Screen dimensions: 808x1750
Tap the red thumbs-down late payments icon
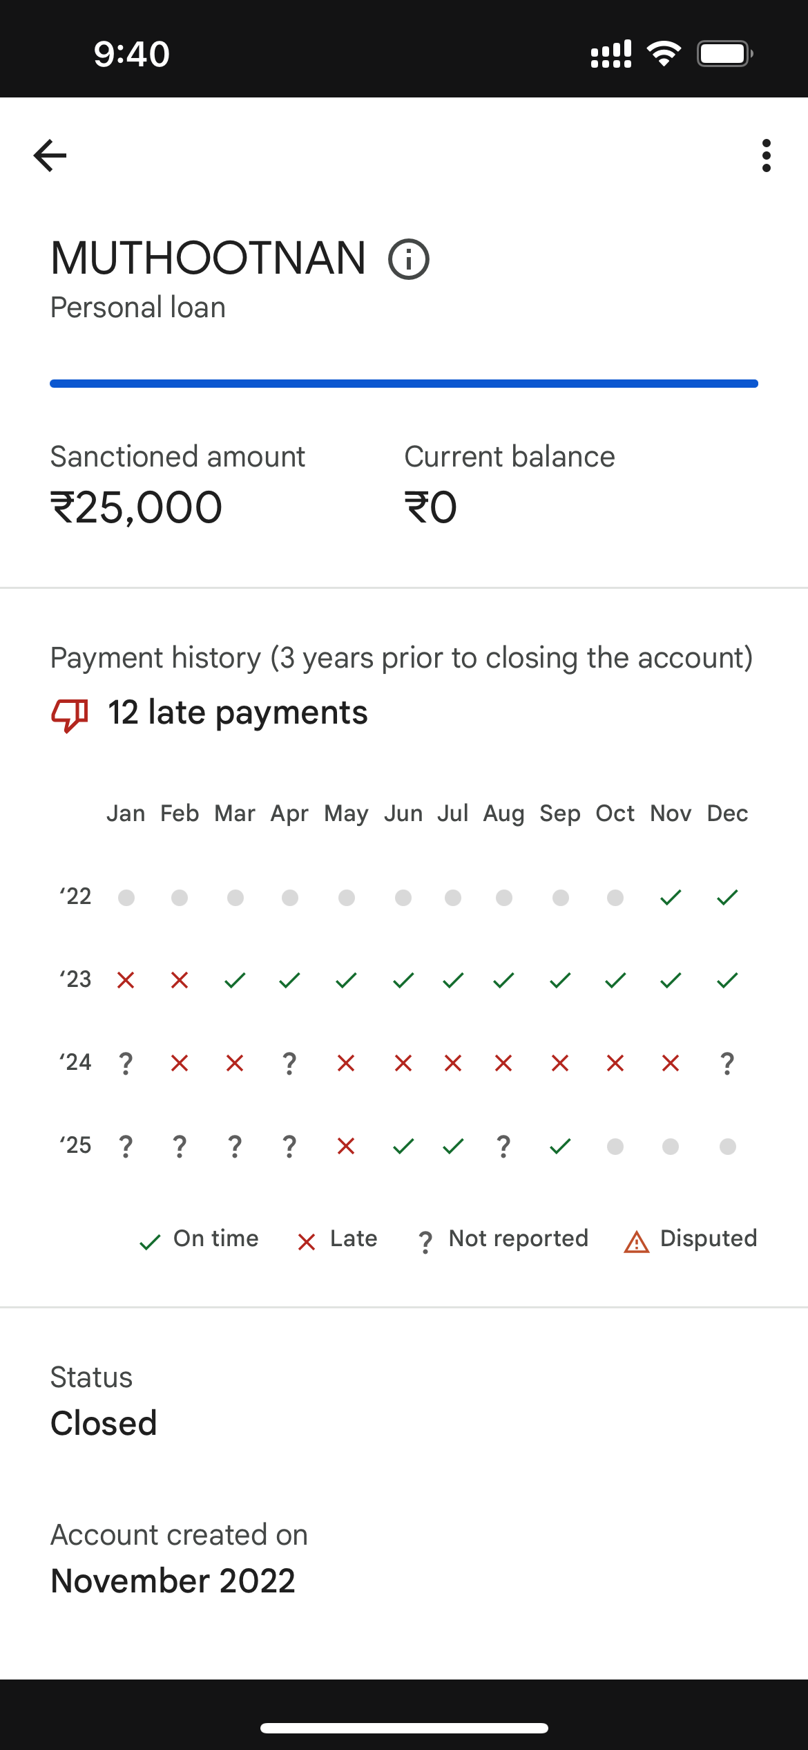point(70,714)
